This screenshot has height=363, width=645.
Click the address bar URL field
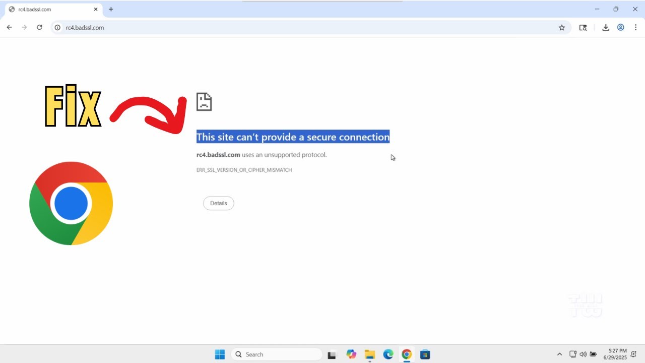[310, 28]
